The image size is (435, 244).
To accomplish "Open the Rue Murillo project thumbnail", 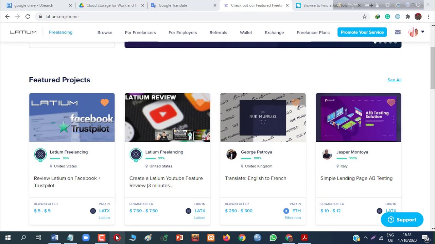I will pos(263,117).
